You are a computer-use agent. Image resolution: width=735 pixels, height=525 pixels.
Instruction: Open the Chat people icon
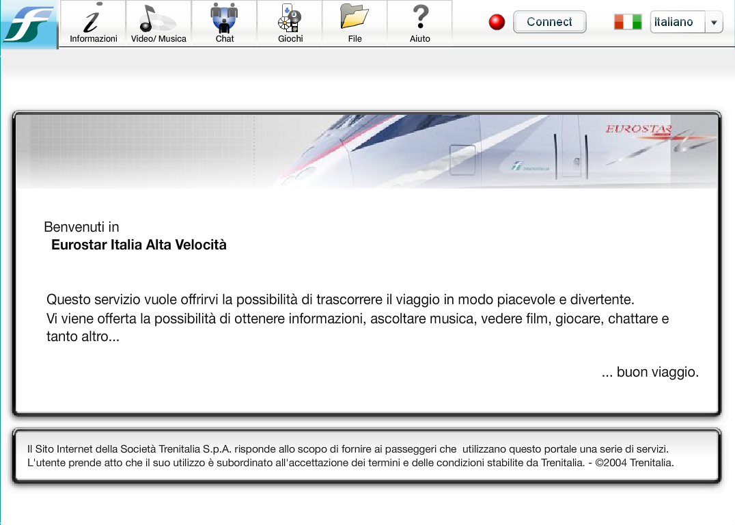click(224, 18)
